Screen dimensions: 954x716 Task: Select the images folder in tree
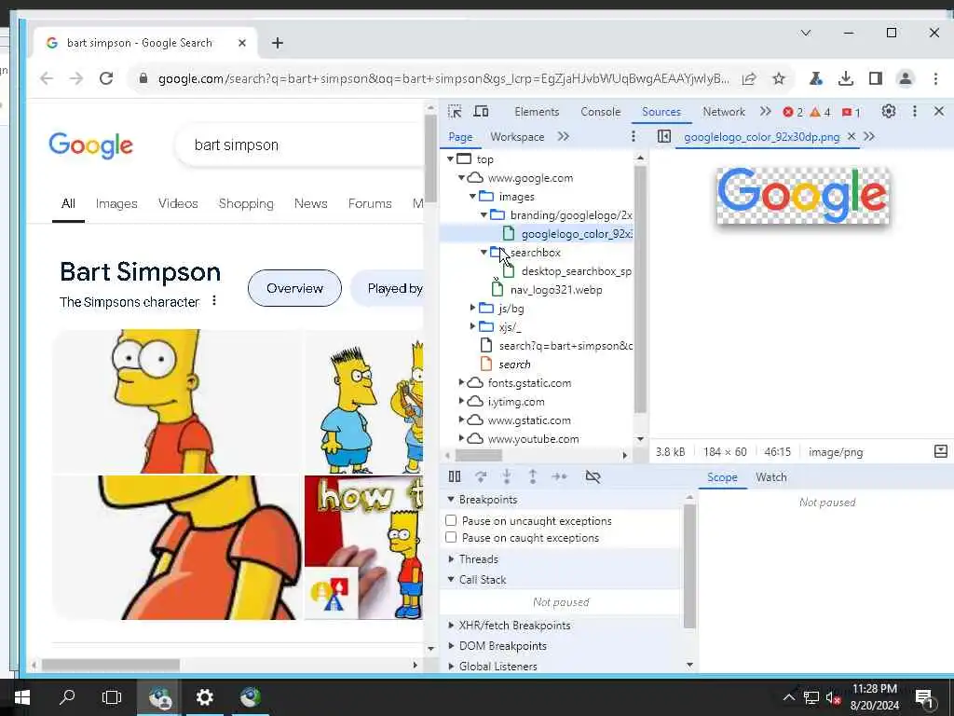click(516, 196)
